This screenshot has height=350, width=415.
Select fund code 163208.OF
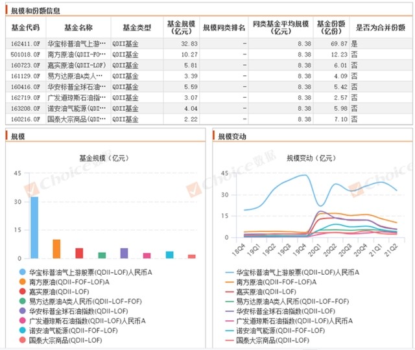[25, 108]
